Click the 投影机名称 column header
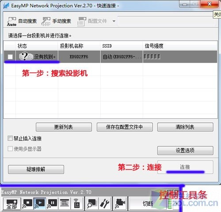 79,46
